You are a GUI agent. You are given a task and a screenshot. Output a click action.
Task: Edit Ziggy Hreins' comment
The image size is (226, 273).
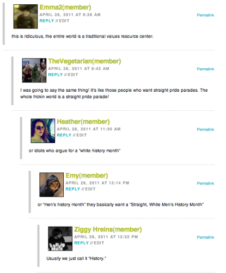pos(99,243)
